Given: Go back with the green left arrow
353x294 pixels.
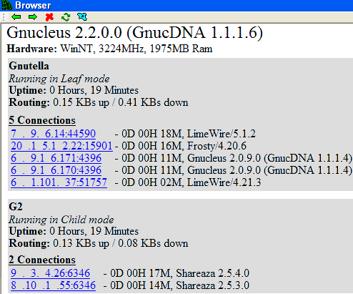Looking at the screenshot, I should click(x=16, y=17).
